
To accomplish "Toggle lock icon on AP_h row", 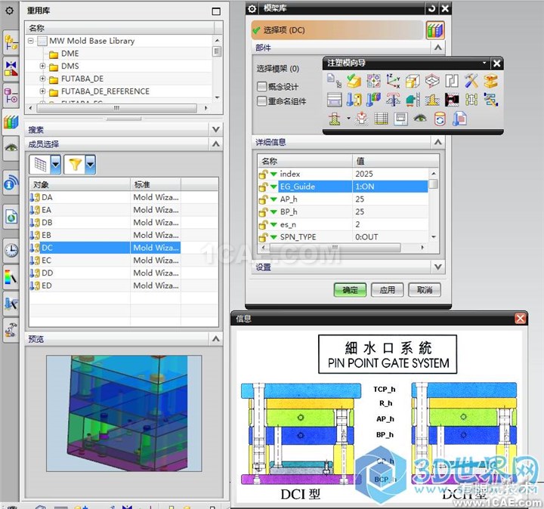I will tap(264, 199).
